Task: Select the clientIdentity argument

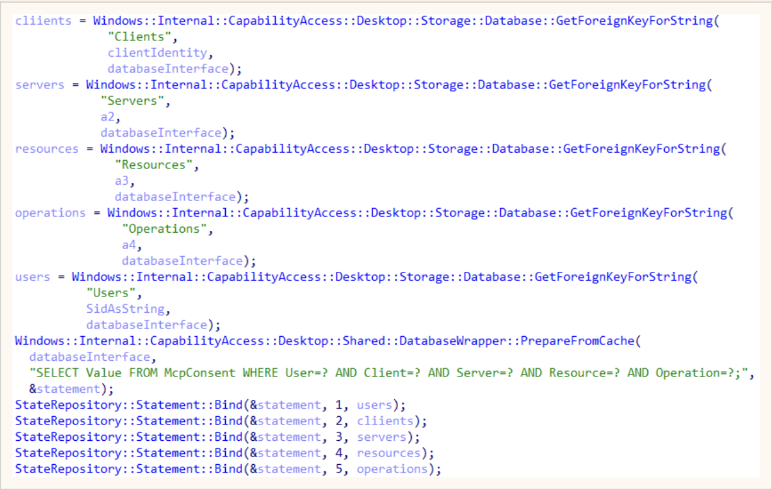Action: click(156, 52)
